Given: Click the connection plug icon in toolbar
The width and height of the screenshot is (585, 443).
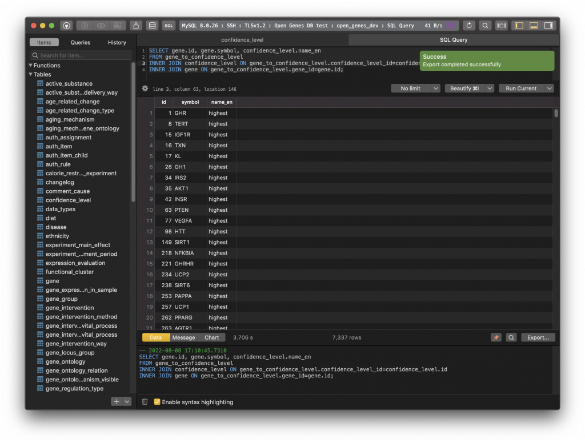Looking at the screenshot, I should (x=66, y=26).
